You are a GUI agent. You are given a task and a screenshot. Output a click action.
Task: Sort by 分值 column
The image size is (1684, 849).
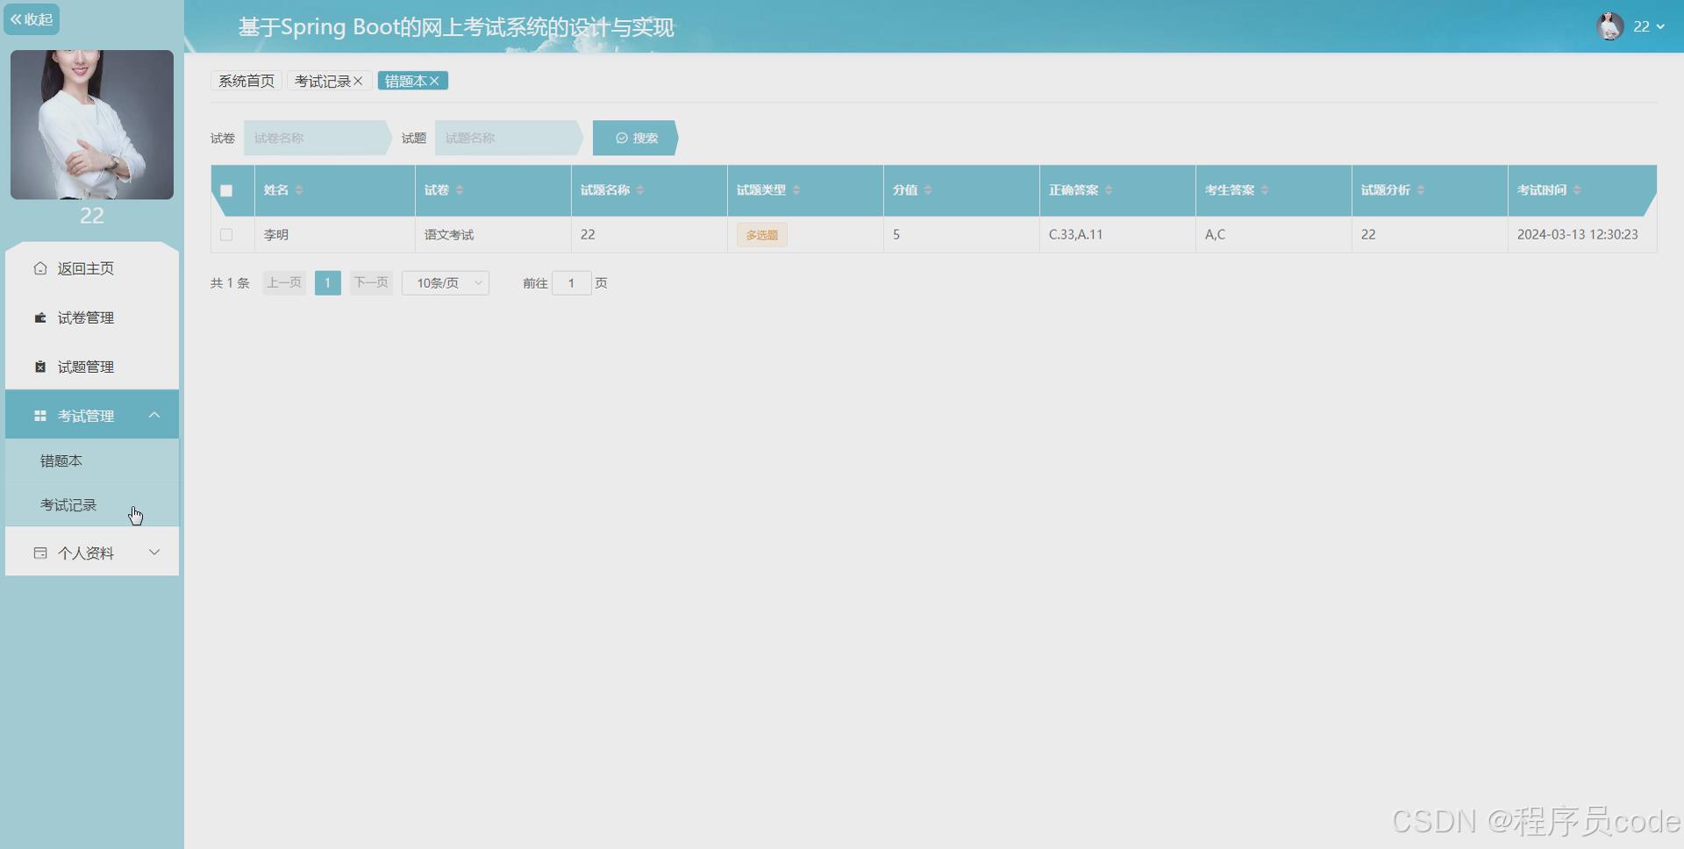928,190
